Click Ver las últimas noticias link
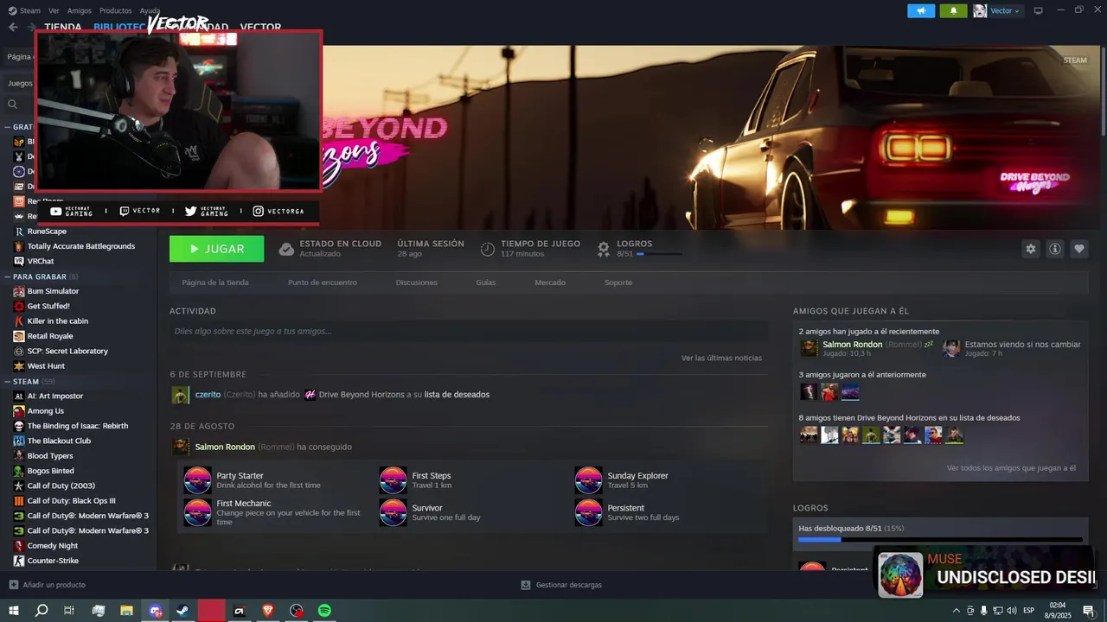The width and height of the screenshot is (1107, 622). click(721, 358)
